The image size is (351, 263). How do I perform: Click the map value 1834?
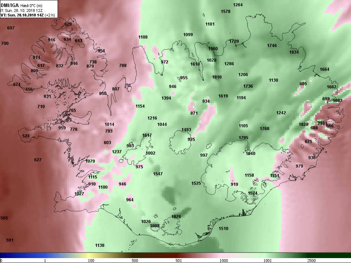click(x=294, y=52)
